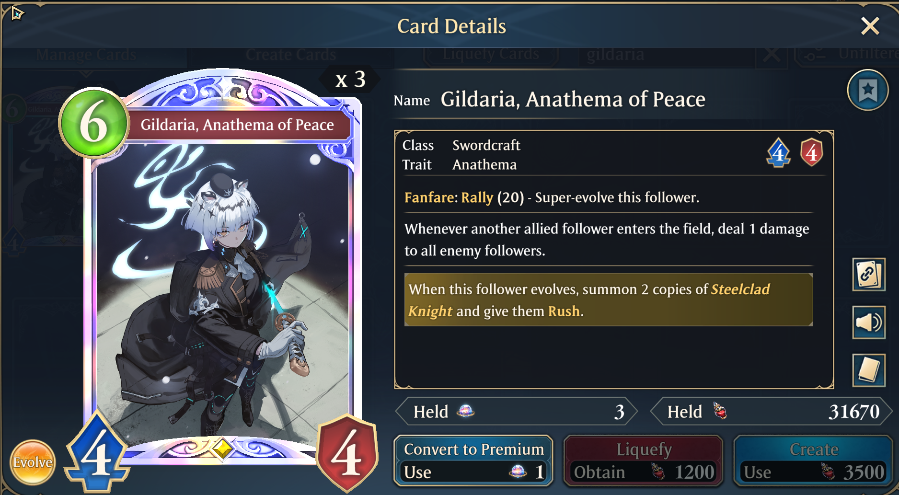Screen dimensions: 899x495
Task: Click the blue attack 4 gem icon
Action: 778,153
